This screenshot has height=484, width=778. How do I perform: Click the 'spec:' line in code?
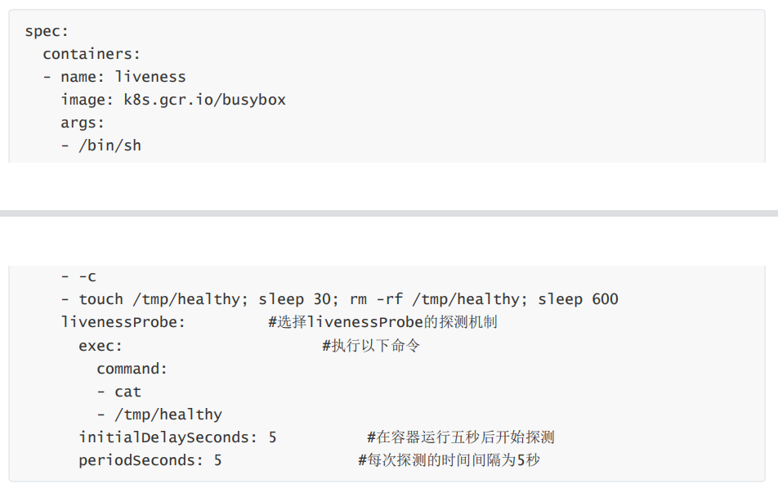[x=47, y=31]
